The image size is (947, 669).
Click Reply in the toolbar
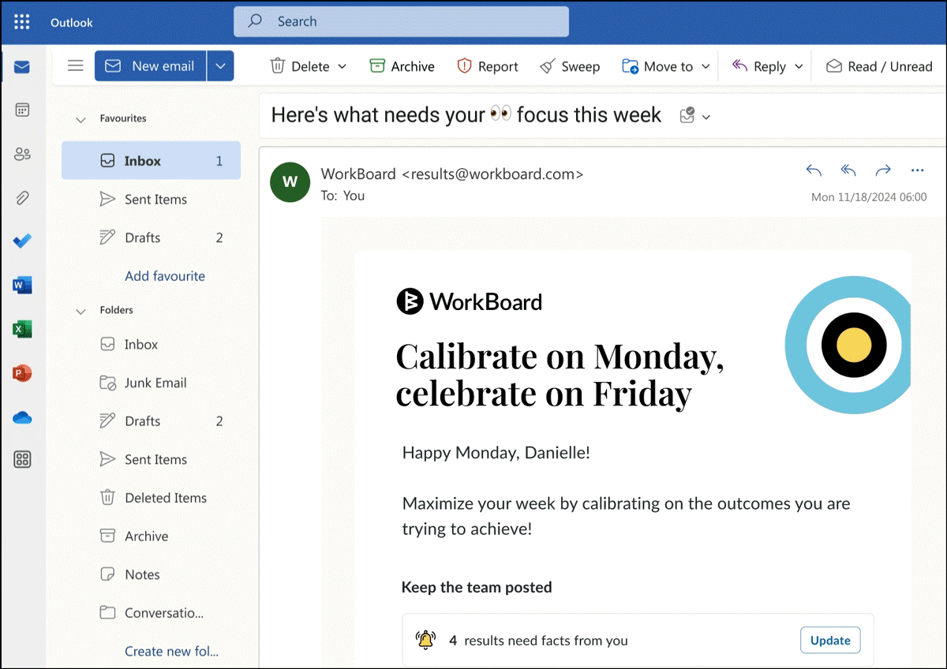758,66
